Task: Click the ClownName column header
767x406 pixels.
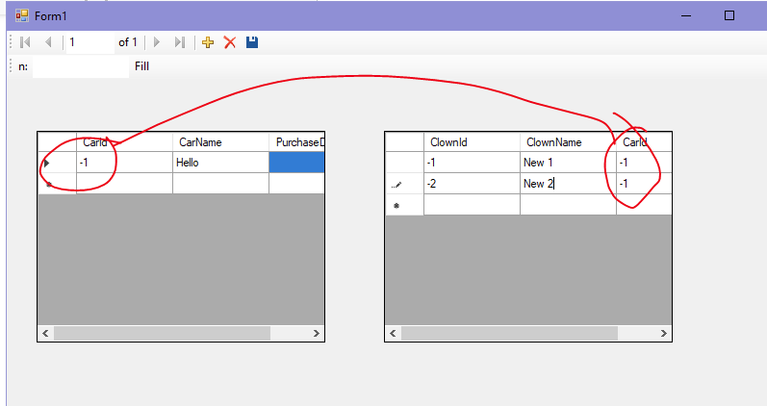Action: click(x=568, y=142)
